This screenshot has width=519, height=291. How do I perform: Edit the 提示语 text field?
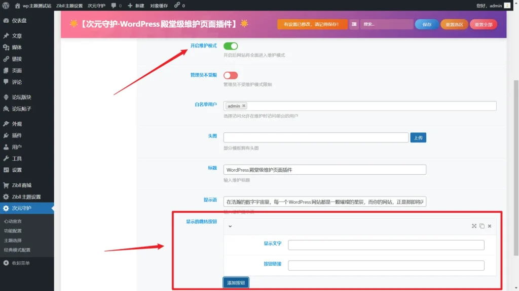point(324,202)
